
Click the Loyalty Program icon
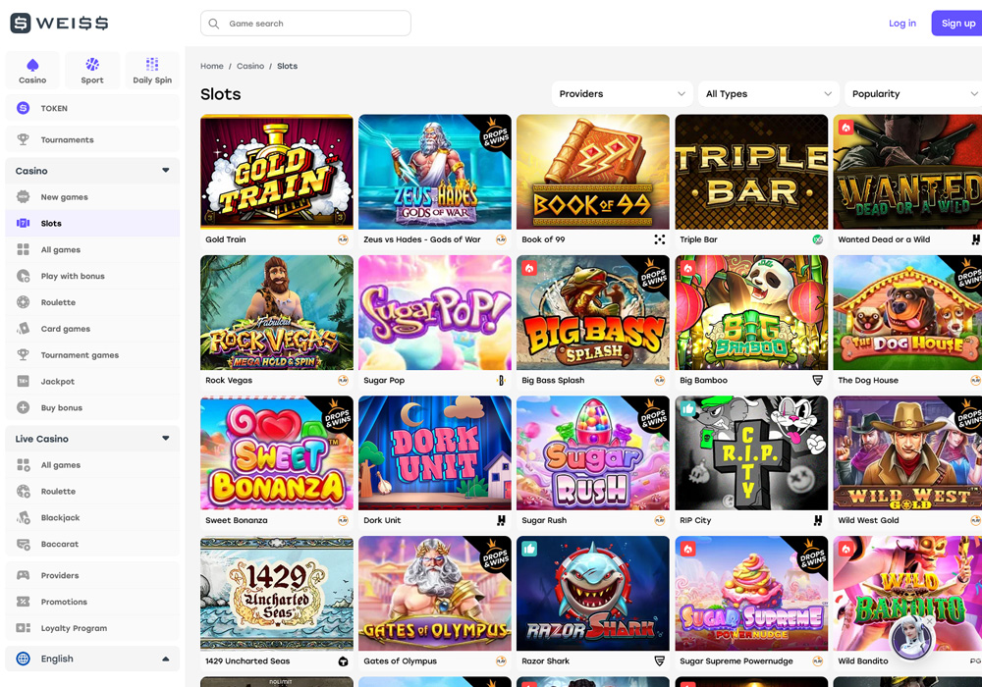click(x=24, y=627)
